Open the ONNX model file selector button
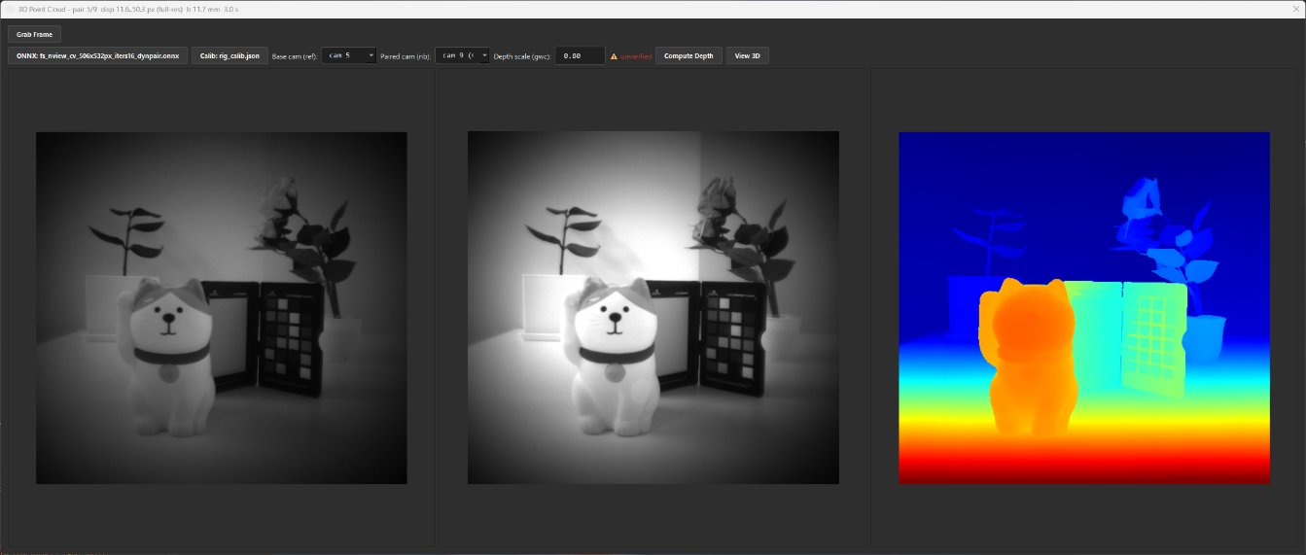Viewport: 1306px width, 555px height. tap(97, 55)
